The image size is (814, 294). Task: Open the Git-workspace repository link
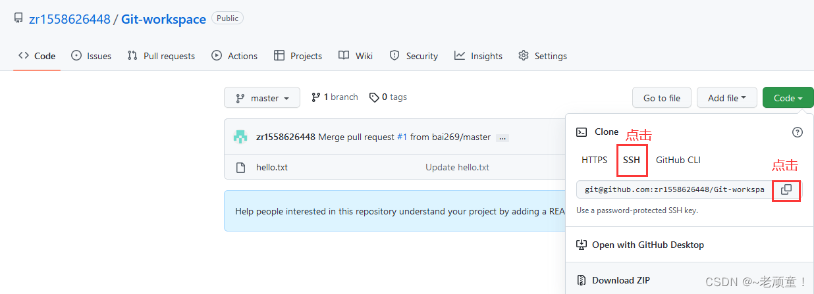pyautogui.click(x=163, y=19)
